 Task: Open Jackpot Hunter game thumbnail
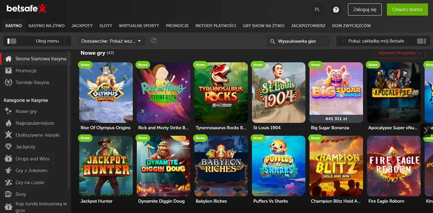[x=106, y=166]
